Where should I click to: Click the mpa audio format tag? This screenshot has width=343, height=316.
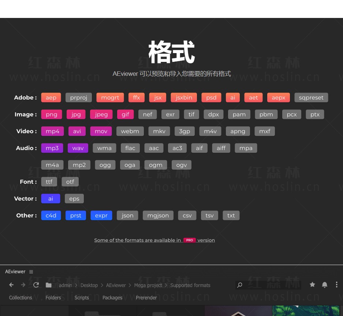click(x=246, y=148)
